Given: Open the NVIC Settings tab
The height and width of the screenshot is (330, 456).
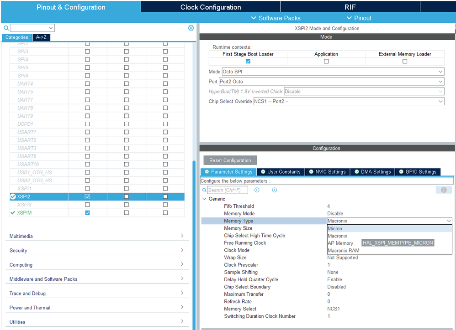Looking at the screenshot, I should 327,172.
